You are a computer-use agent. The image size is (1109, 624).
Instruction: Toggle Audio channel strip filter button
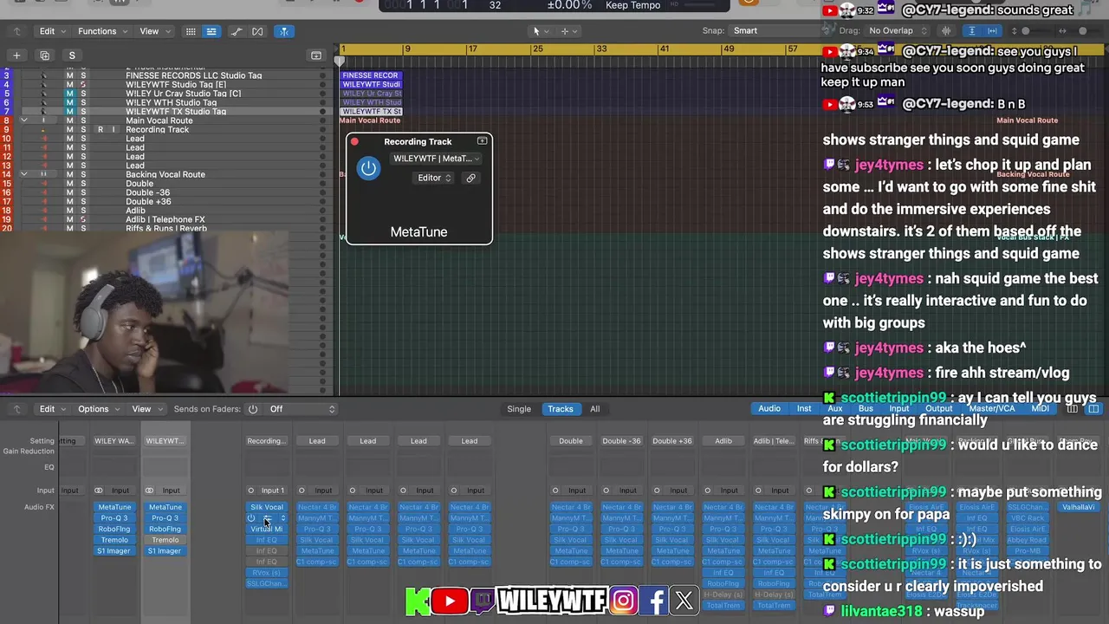[769, 408]
